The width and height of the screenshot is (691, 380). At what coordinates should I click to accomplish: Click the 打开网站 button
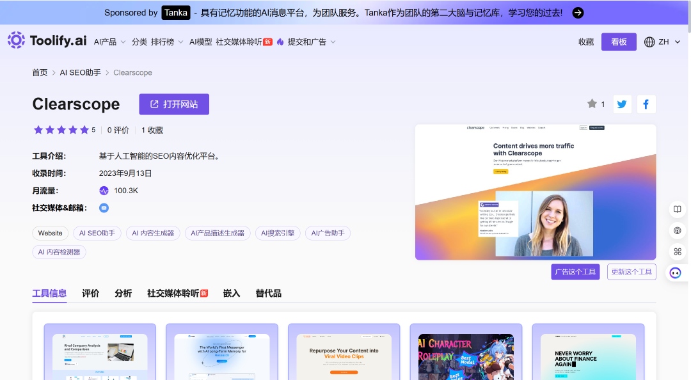point(174,104)
